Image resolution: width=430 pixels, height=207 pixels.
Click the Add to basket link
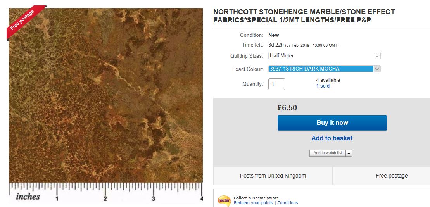coord(332,138)
